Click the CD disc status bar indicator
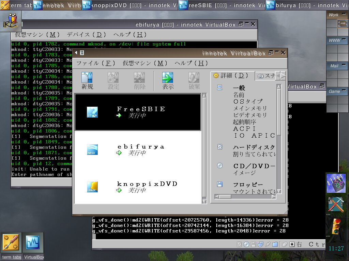Image resolution: width=349 pixels, height=261 pixels. point(246,244)
